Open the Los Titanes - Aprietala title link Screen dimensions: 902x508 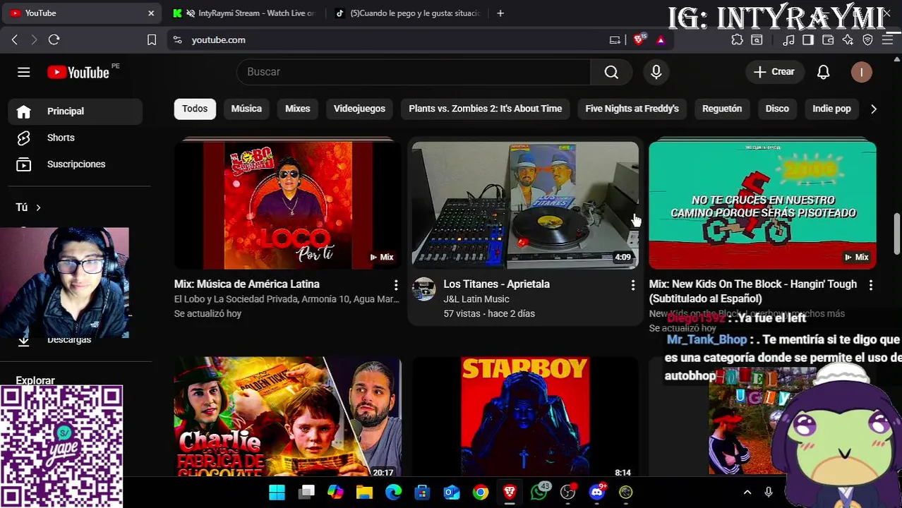point(496,284)
